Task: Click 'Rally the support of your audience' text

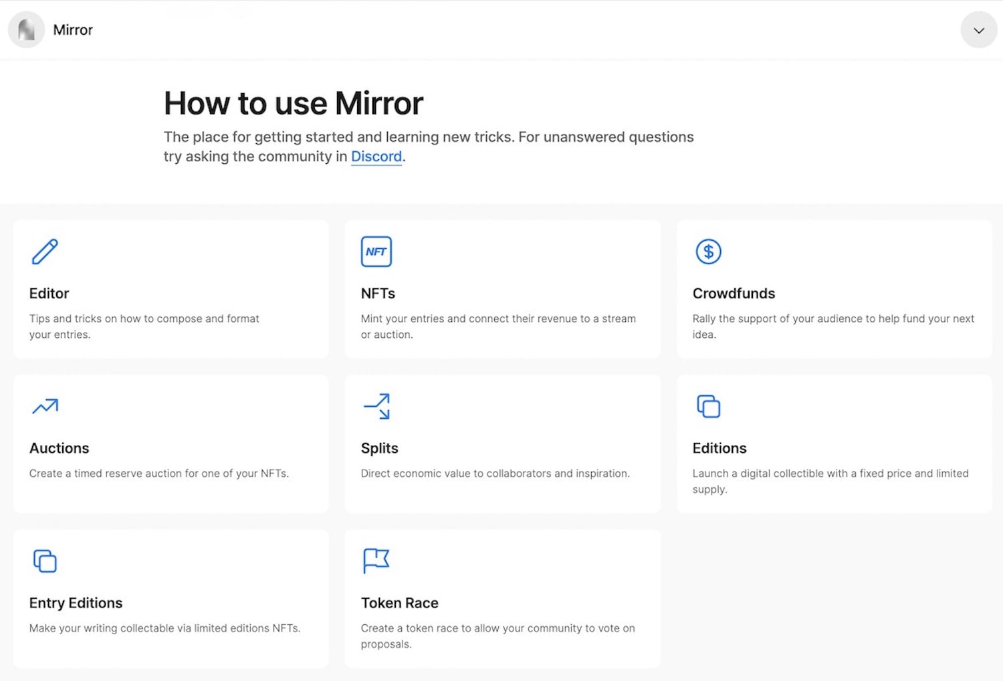Action: (x=833, y=326)
